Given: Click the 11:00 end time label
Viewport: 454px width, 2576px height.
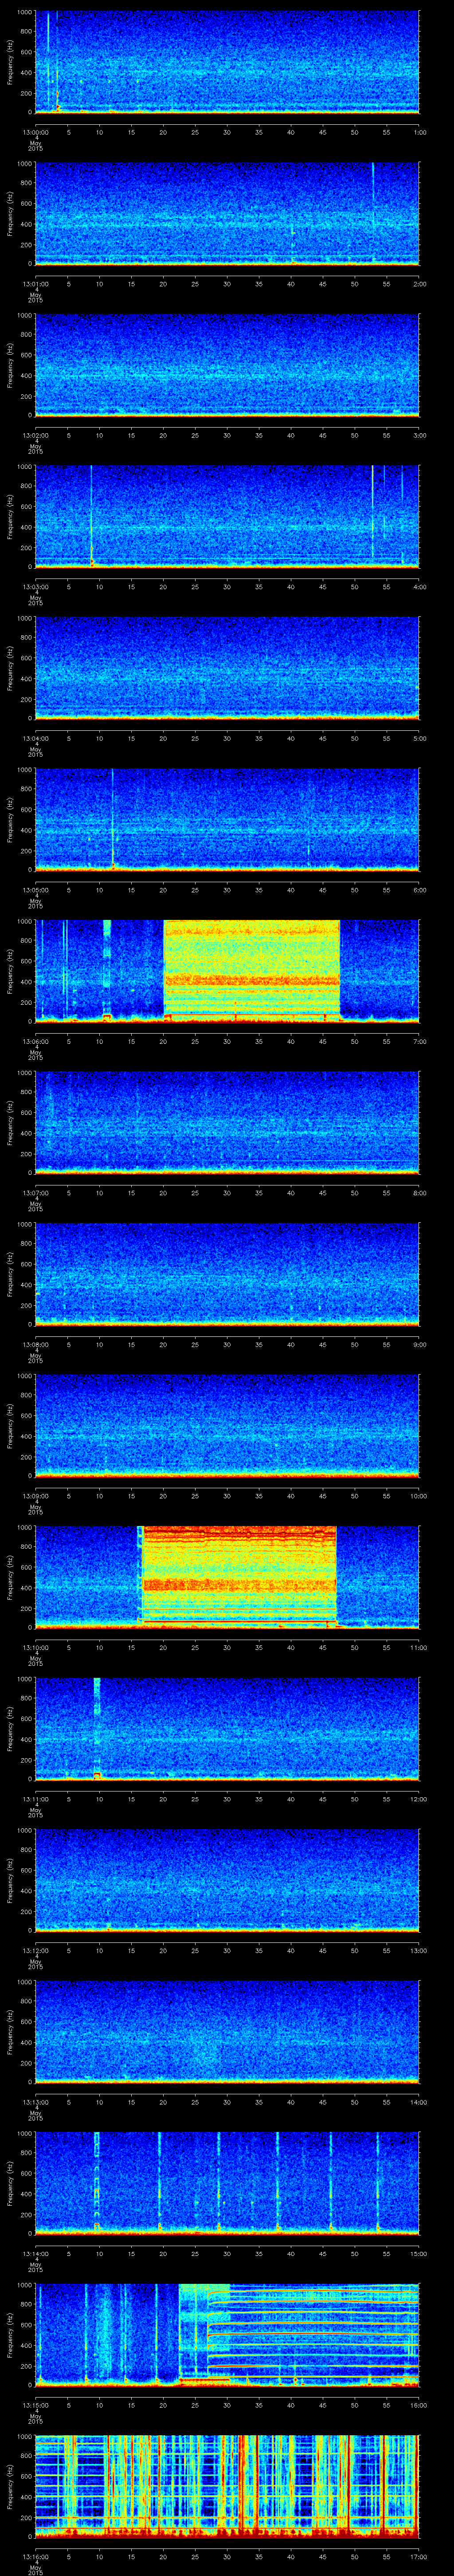Looking at the screenshot, I should tap(419, 1647).
